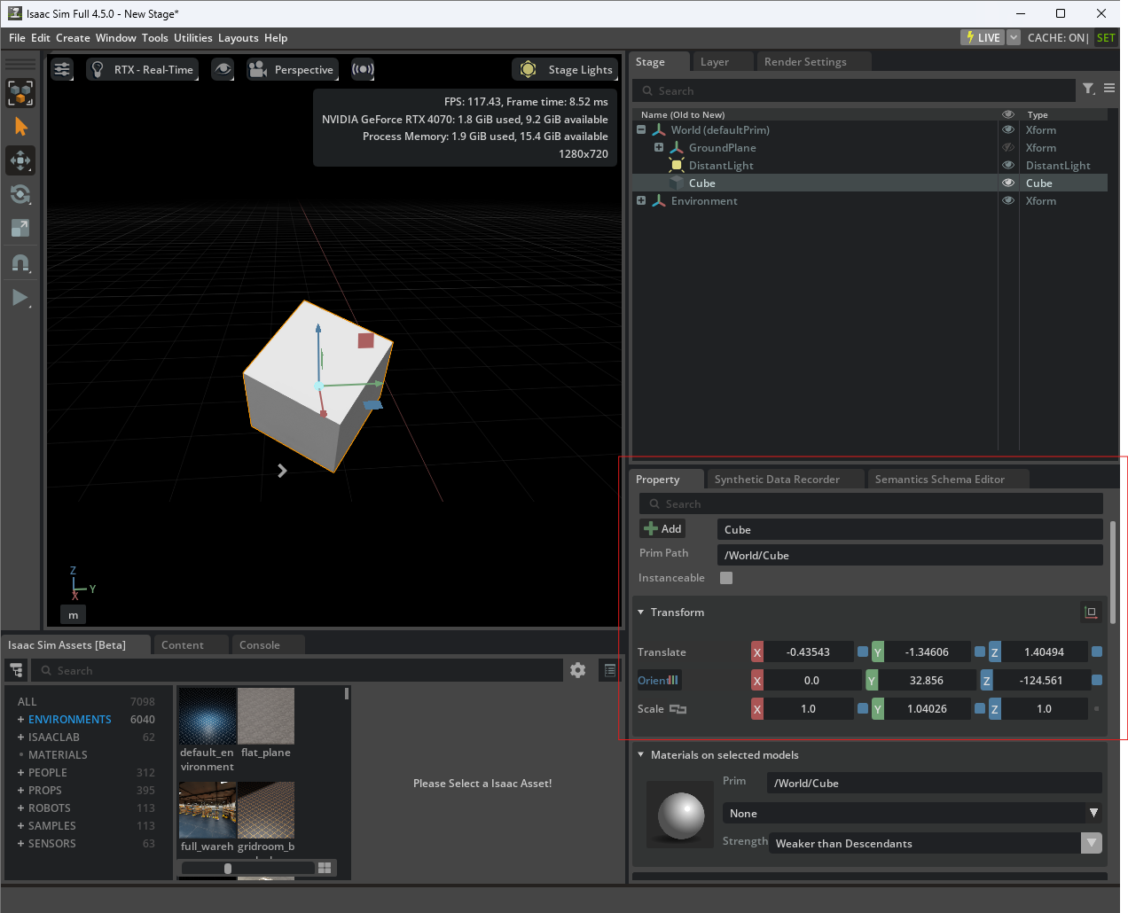Toggle the Scale uniform link icon
Viewport: 1128px width, 913px height.
click(x=678, y=709)
